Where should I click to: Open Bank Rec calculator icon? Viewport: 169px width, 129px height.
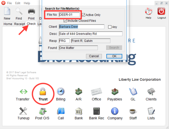pos(96,111)
